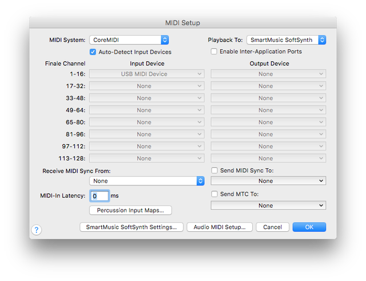366x281 pixels.
Task: Open output device dropdown for channels 113-128
Action: [x=268, y=158]
